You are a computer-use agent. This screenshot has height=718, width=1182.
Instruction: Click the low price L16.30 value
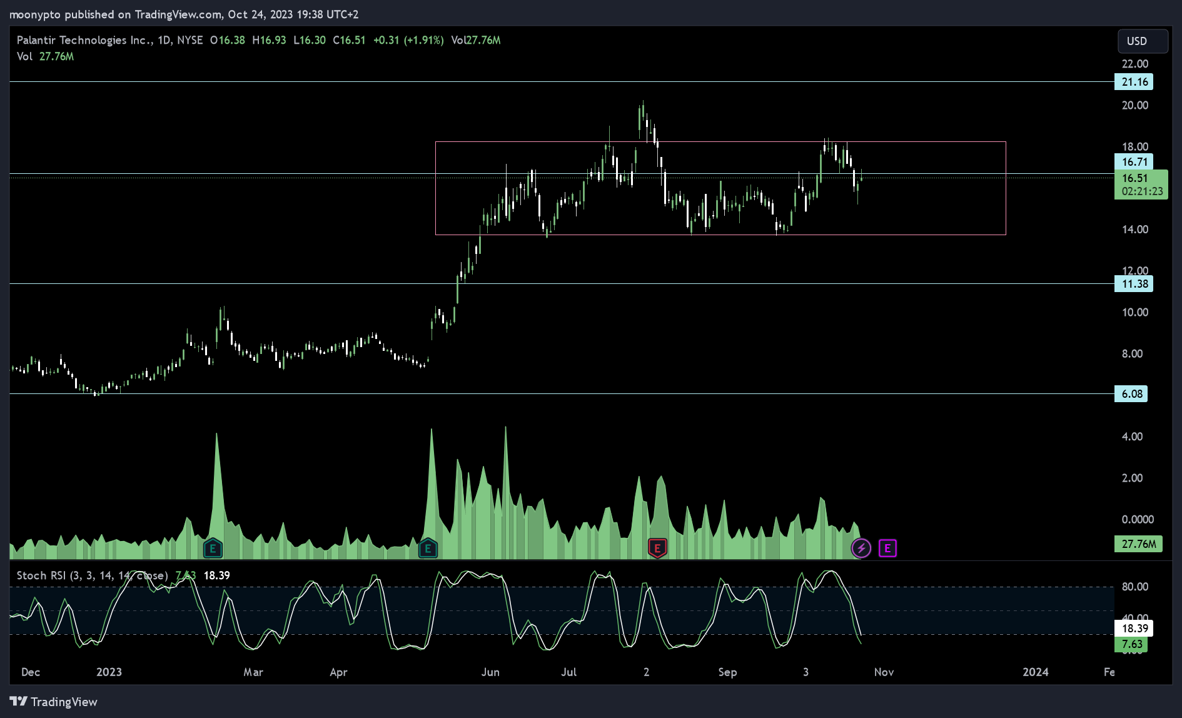(x=310, y=40)
